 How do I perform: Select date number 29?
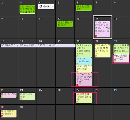pyautogui.click(x=116, y=90)
